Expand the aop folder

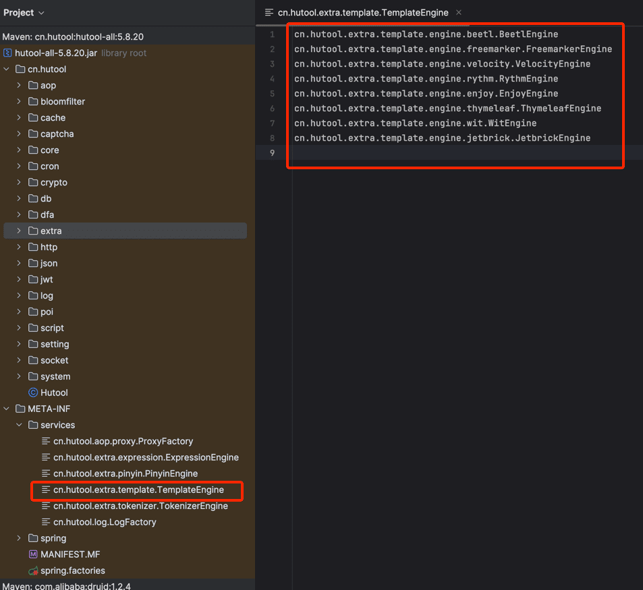pyautogui.click(x=19, y=85)
